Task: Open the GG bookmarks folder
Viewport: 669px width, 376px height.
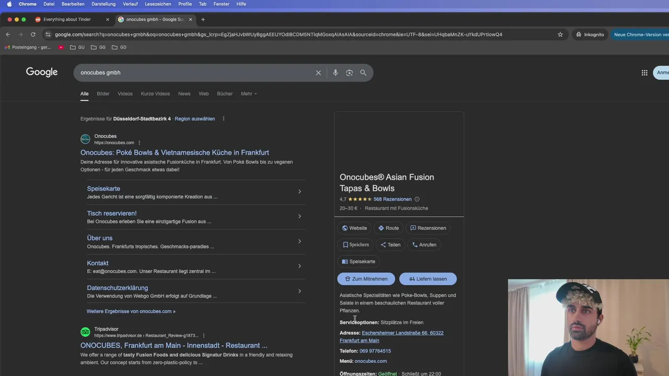Action: click(x=98, y=47)
